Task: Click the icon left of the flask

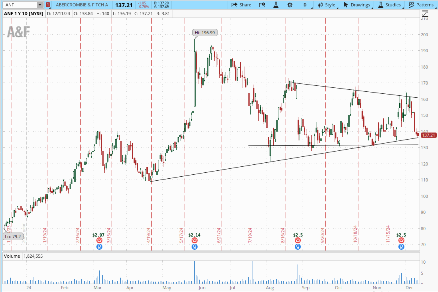Action: point(262,5)
